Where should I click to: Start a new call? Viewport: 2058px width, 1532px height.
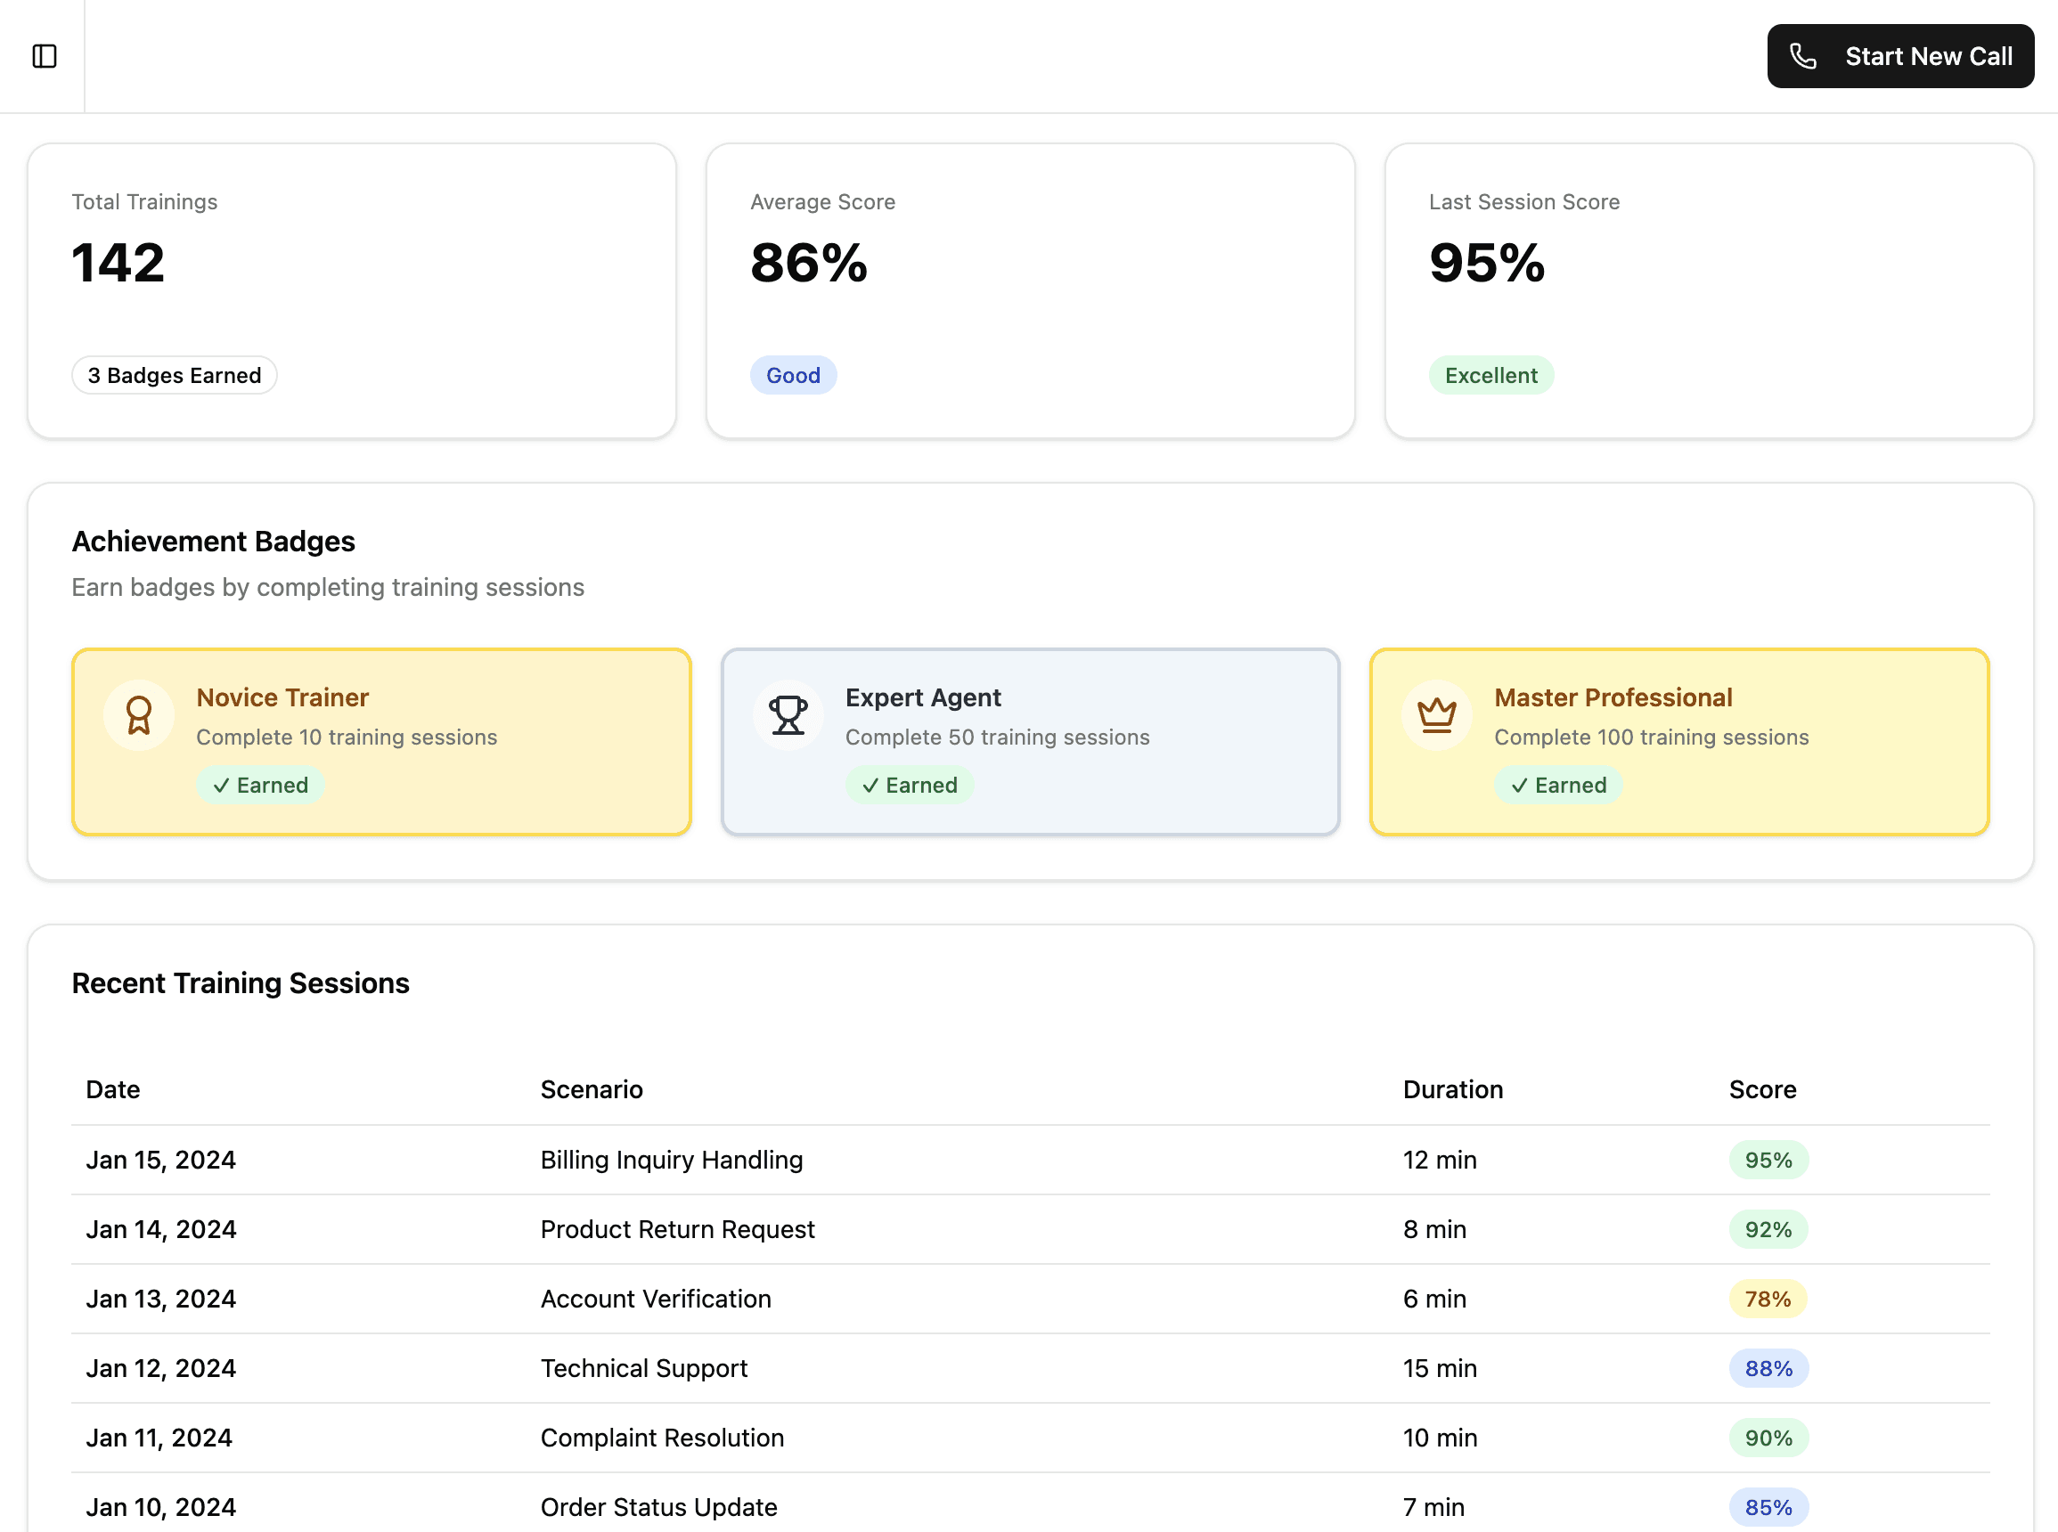[1900, 57]
